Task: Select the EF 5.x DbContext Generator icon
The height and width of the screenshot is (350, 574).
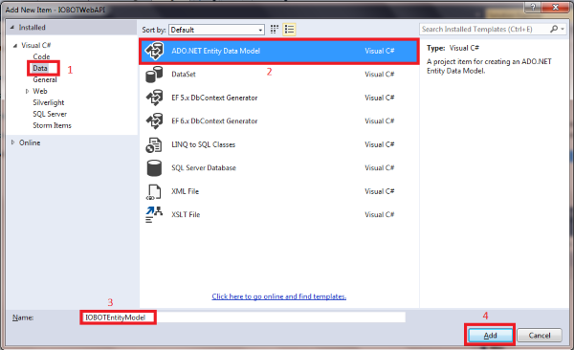Action: 154,98
